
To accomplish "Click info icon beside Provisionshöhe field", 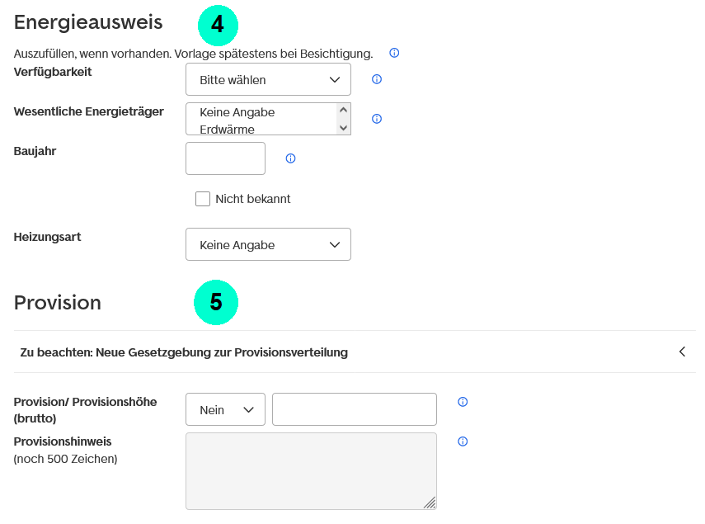I will coord(463,402).
